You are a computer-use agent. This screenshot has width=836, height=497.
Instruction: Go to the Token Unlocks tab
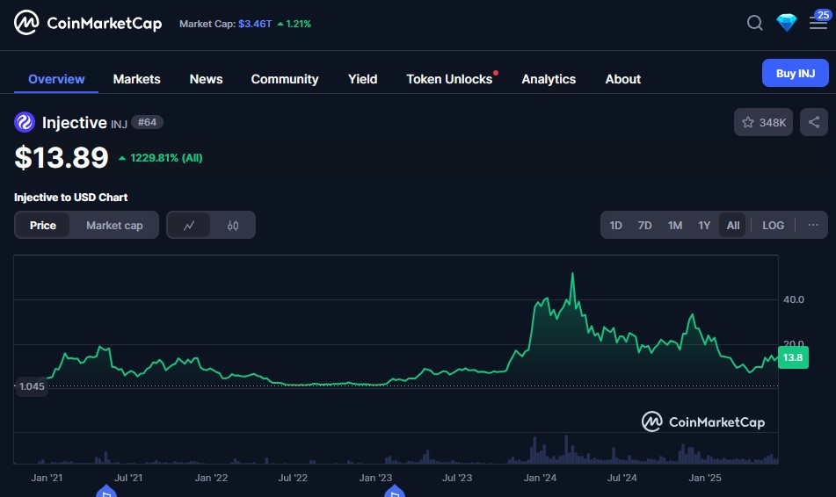coord(449,79)
